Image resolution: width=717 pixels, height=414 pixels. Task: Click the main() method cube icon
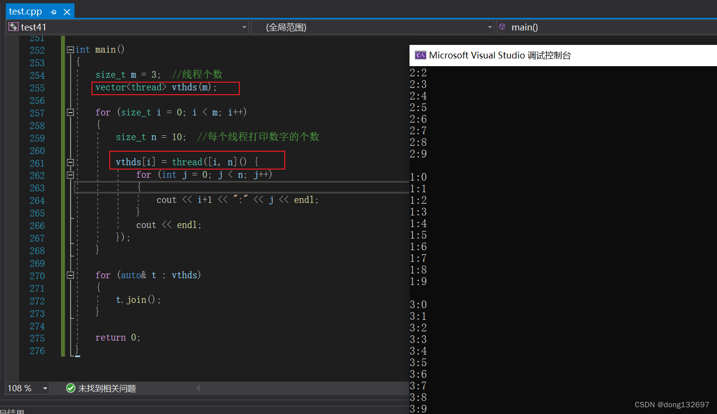502,27
